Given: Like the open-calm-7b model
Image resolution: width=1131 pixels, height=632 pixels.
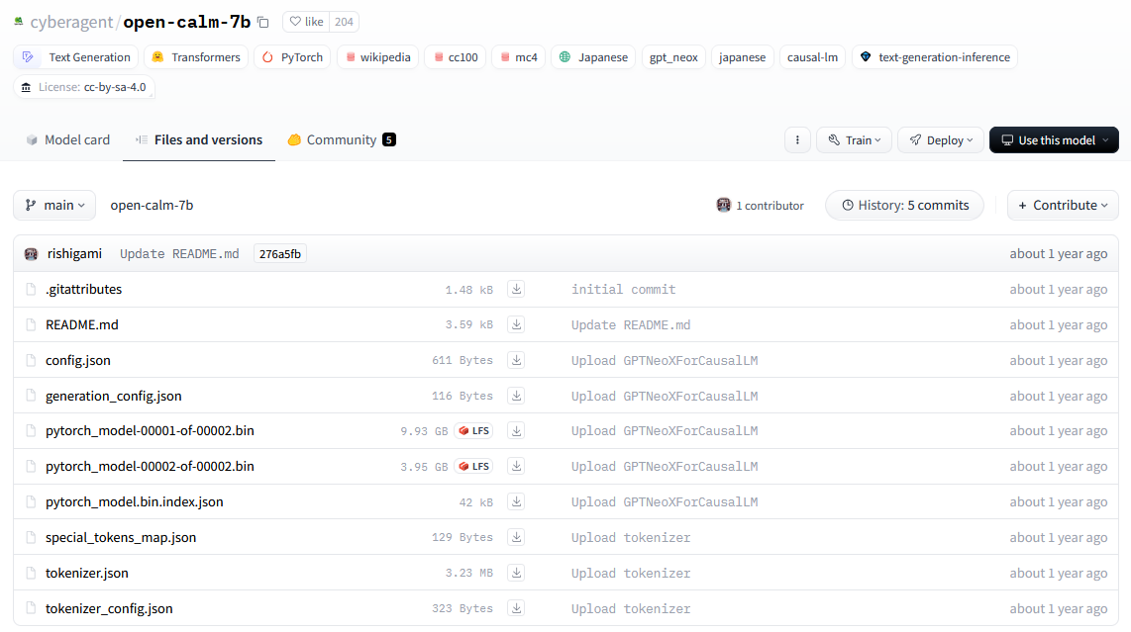Looking at the screenshot, I should click(x=307, y=22).
